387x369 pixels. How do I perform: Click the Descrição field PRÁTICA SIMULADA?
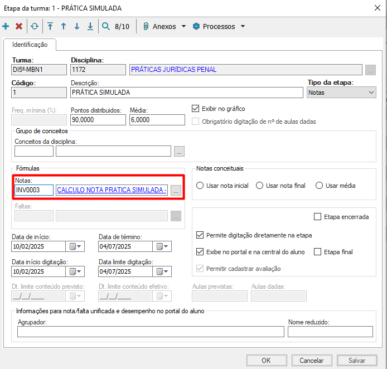tap(187, 93)
